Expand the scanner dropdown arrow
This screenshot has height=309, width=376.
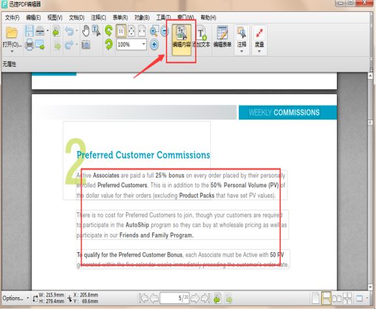coord(48,31)
